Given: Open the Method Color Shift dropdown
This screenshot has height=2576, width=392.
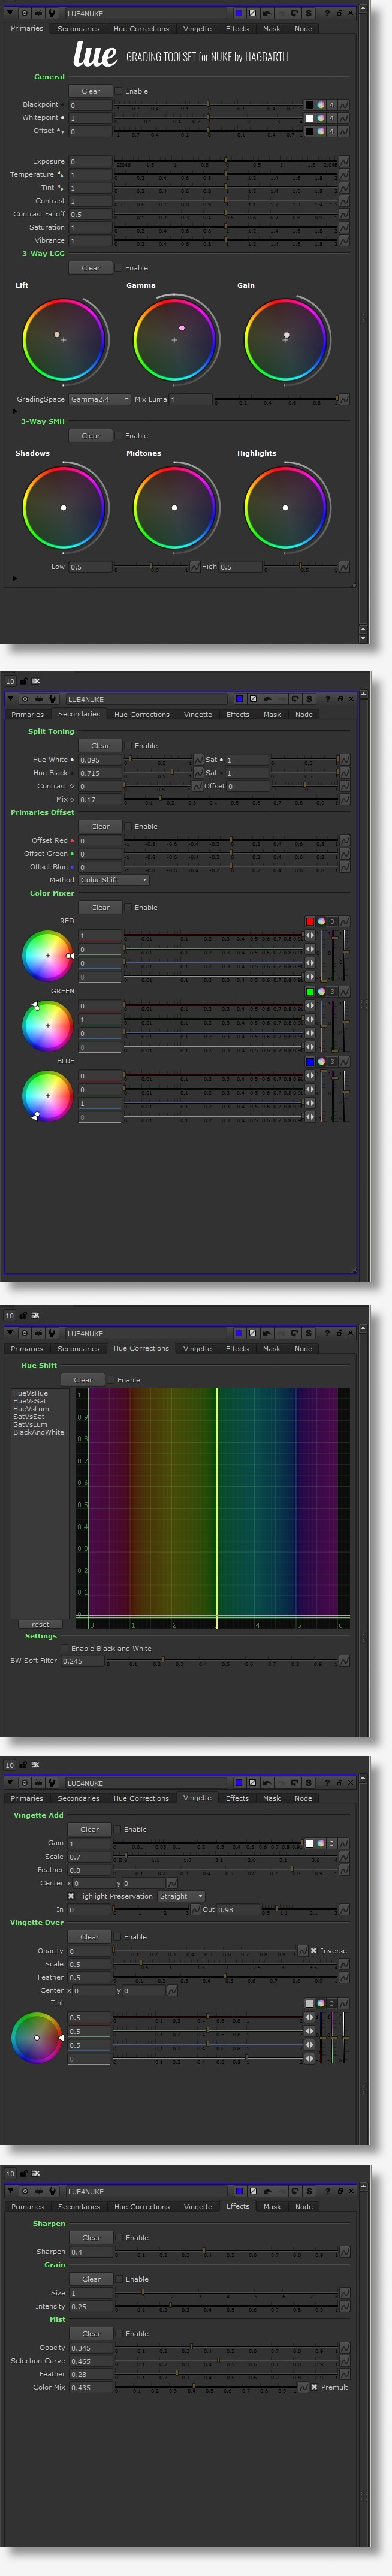Looking at the screenshot, I should (x=113, y=880).
